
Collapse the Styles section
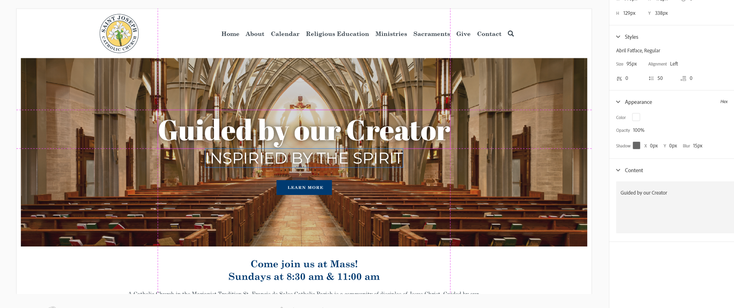click(618, 37)
